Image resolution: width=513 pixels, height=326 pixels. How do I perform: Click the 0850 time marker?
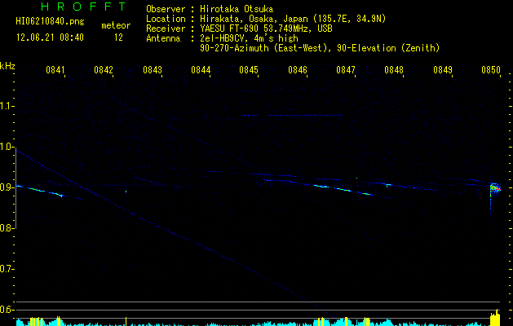(491, 69)
